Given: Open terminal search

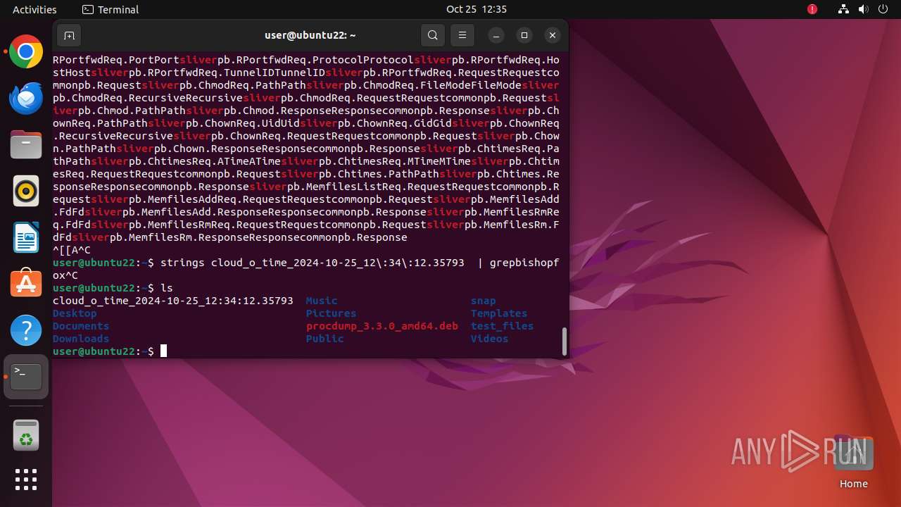Looking at the screenshot, I should click(x=433, y=35).
